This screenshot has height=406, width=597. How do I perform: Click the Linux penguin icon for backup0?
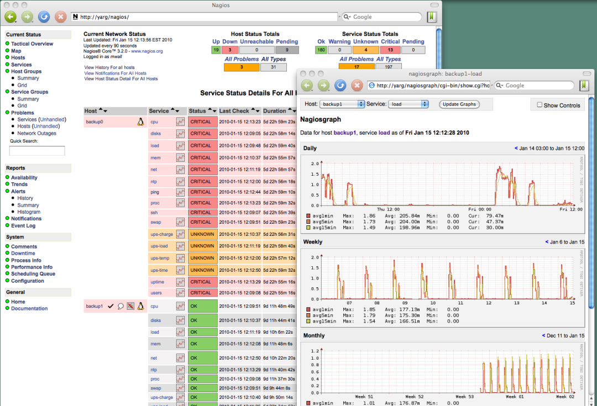140,122
